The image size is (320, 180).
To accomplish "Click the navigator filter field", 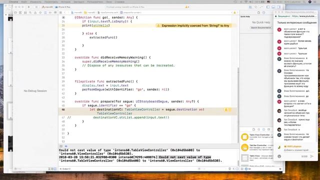I will [x=30, y=169].
